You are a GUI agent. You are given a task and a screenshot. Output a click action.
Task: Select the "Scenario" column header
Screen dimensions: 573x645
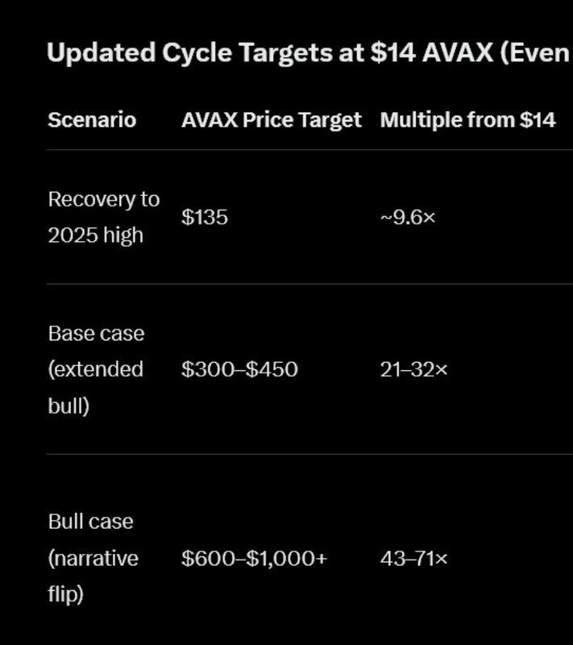(92, 120)
